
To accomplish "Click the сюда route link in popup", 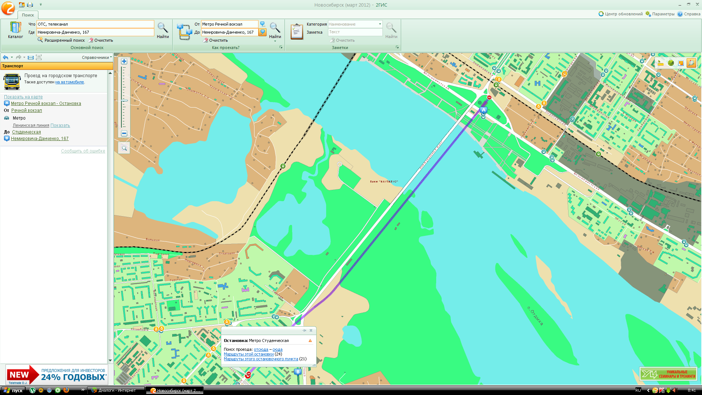I will click(278, 349).
